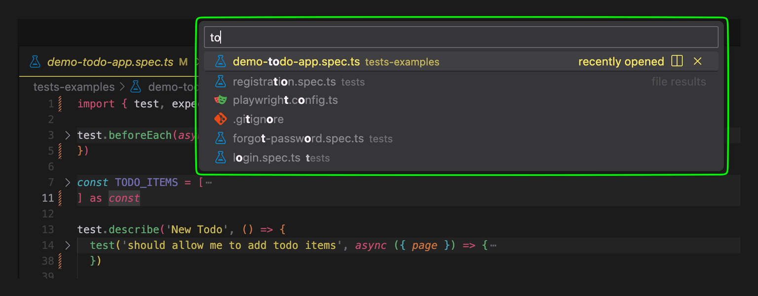Expand the folded test at line 14
This screenshot has width=758, height=296.
pyautogui.click(x=68, y=245)
